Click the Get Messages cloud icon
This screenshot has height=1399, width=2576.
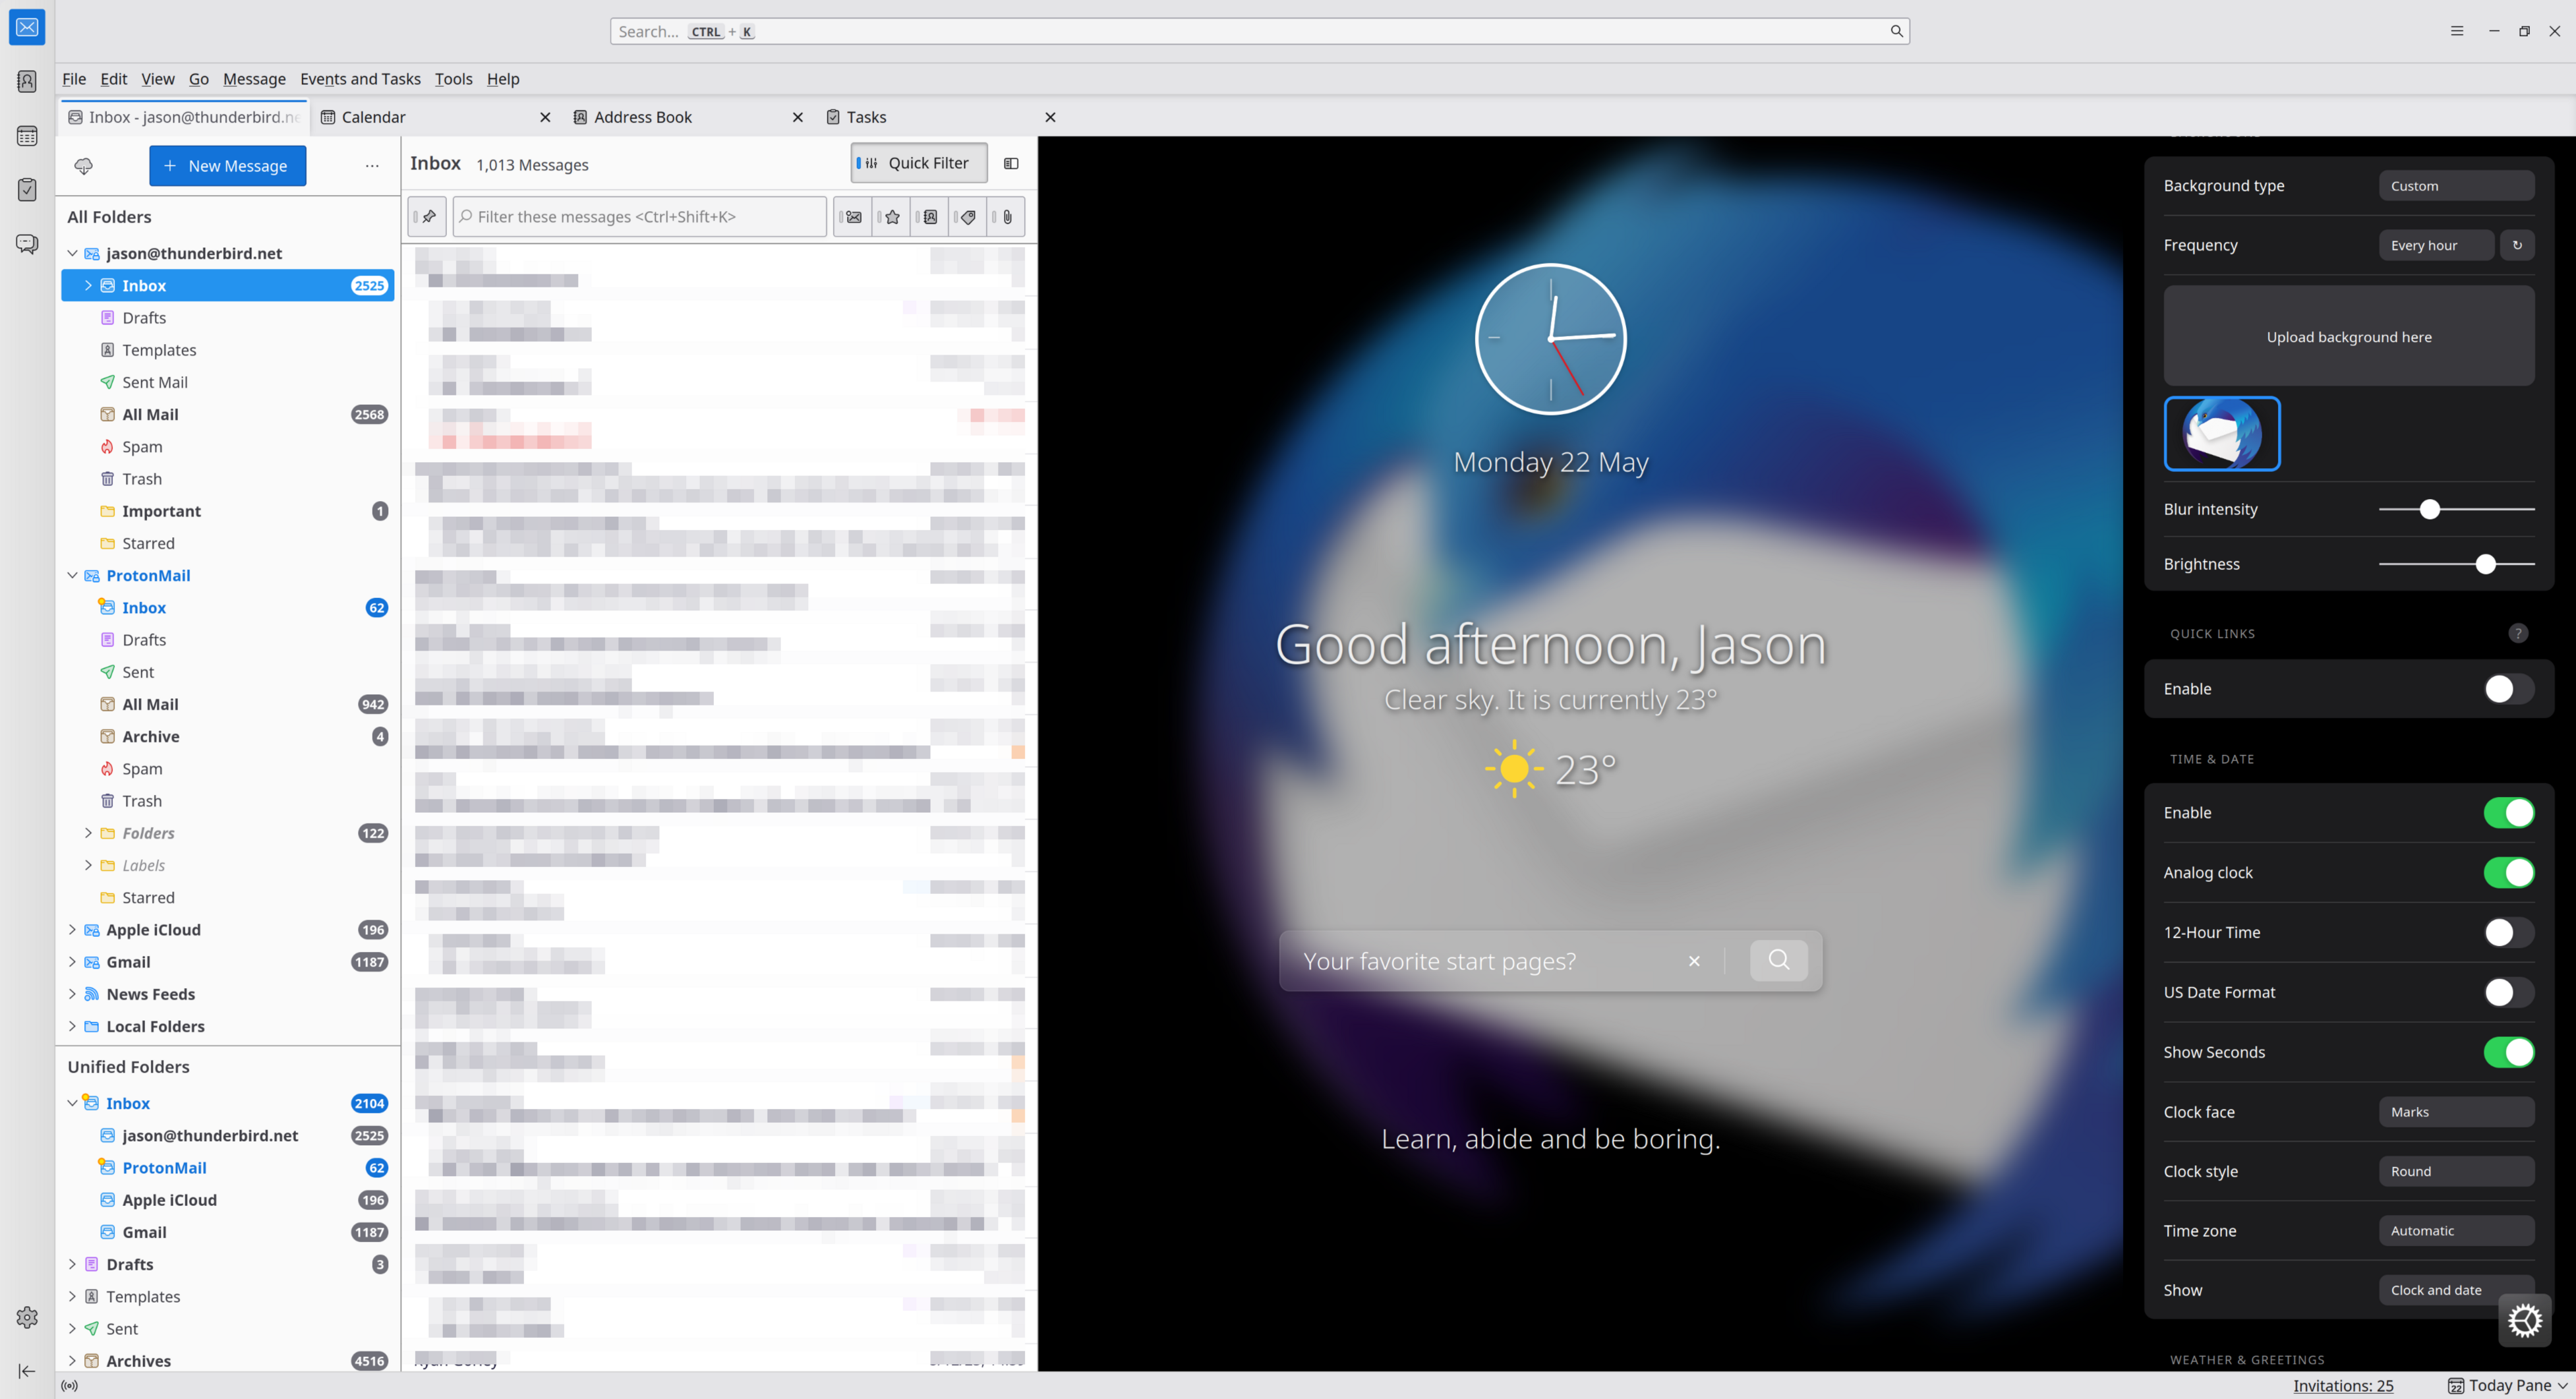84,166
